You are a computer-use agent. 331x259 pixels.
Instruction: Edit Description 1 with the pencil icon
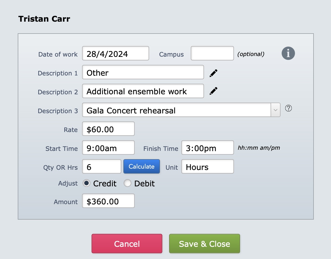[213, 73]
